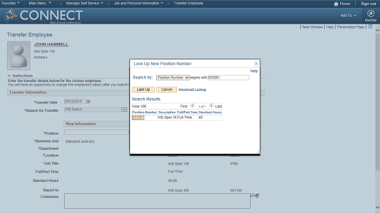This screenshot has width=380, height=214.
Task: Sort by Description column header
Action: [167, 112]
